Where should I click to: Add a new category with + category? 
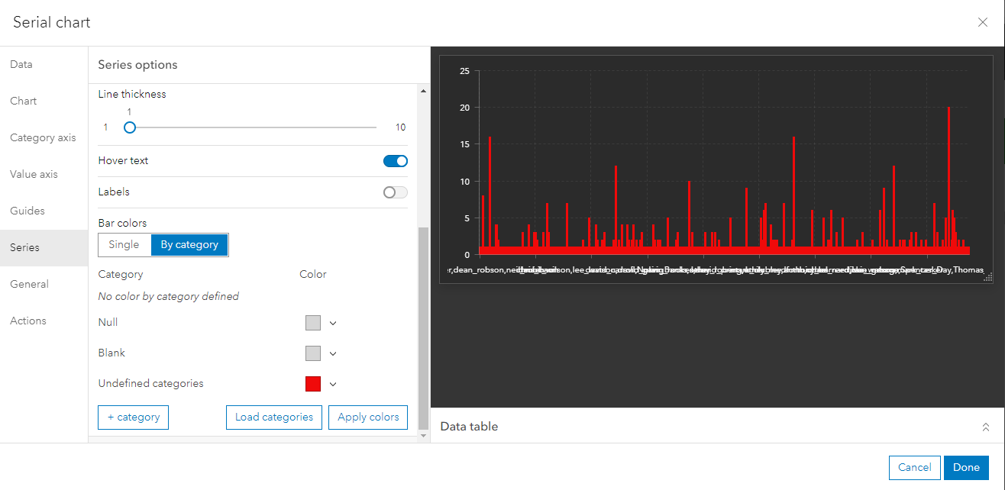133,417
